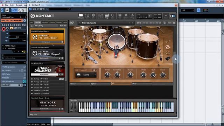The width and height of the screenshot is (224, 126).
Task: Open the No Track Preset selector
Action: (14, 63)
